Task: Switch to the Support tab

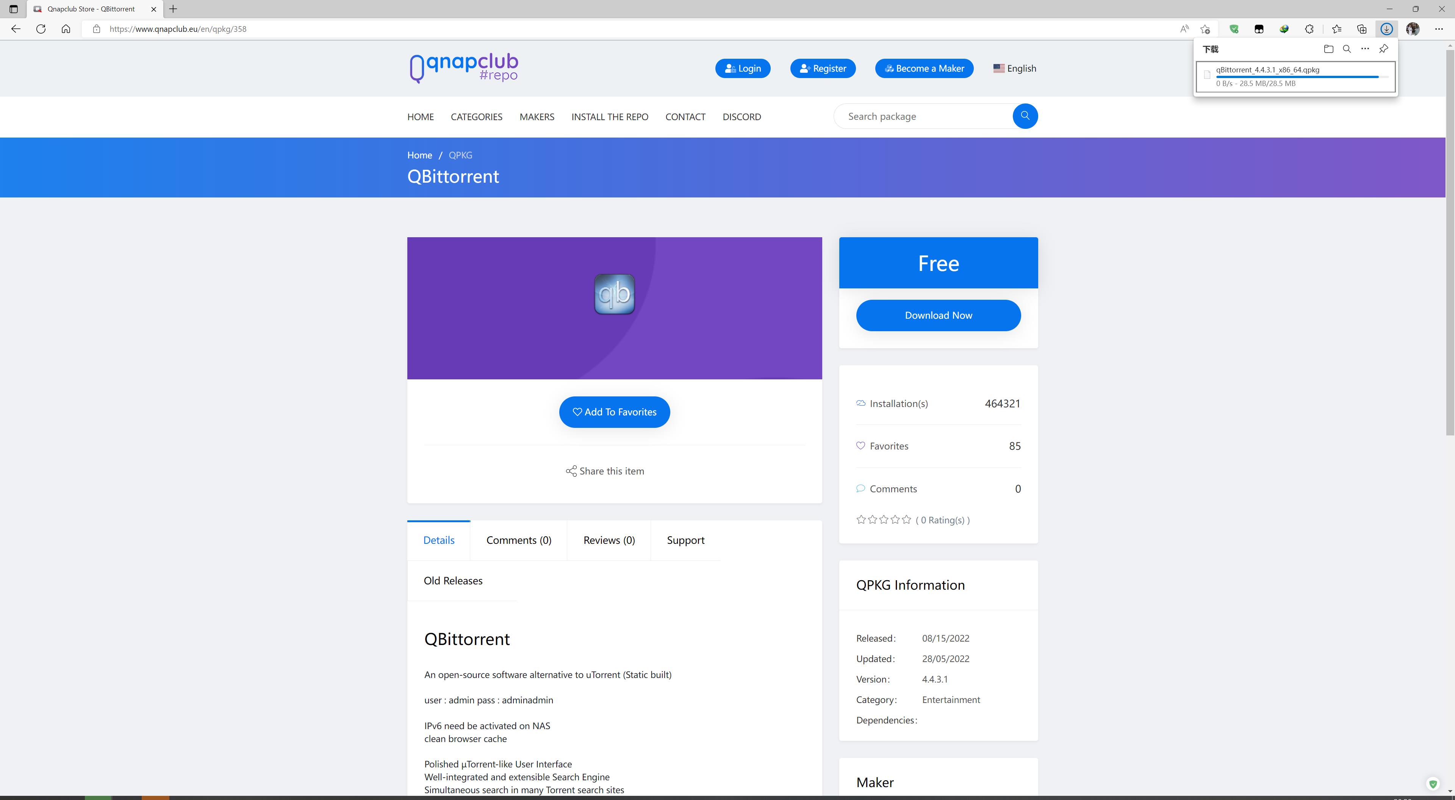Action: point(686,540)
